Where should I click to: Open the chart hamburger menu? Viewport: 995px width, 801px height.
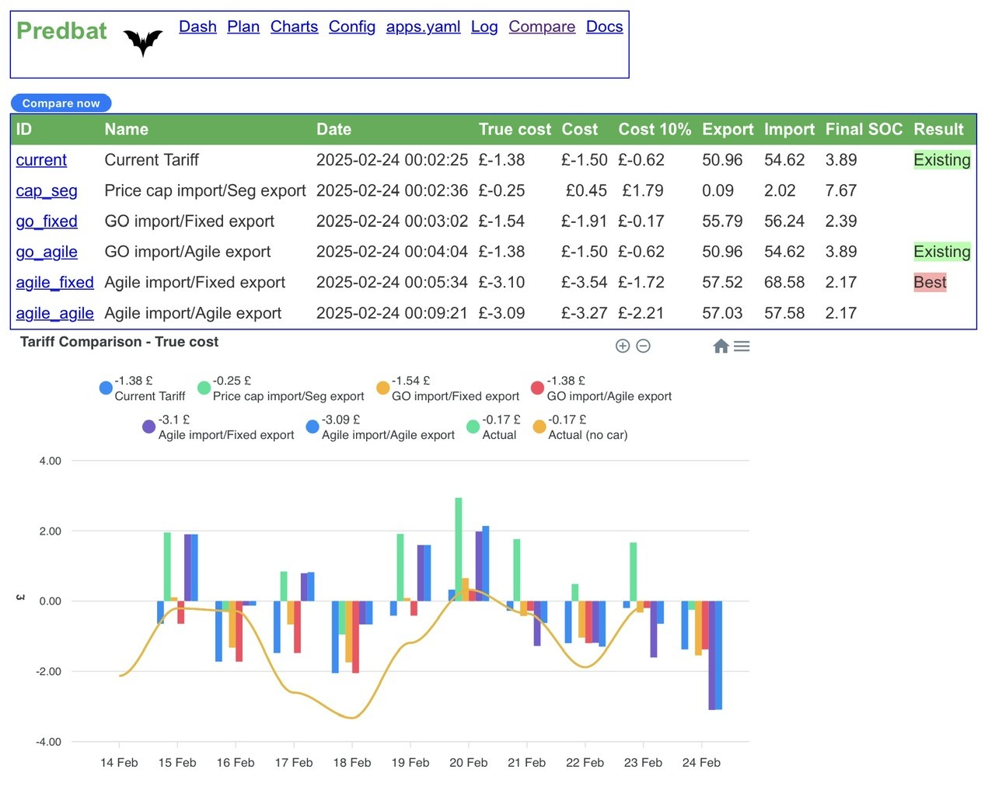tap(742, 346)
